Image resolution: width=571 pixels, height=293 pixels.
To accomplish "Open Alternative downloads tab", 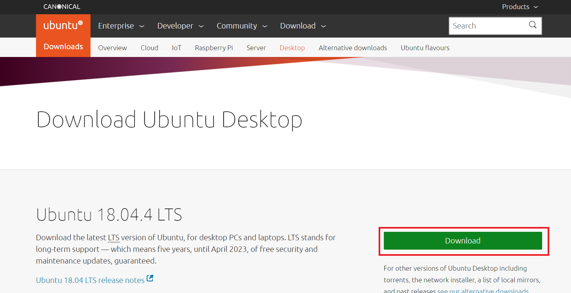I will [x=353, y=48].
